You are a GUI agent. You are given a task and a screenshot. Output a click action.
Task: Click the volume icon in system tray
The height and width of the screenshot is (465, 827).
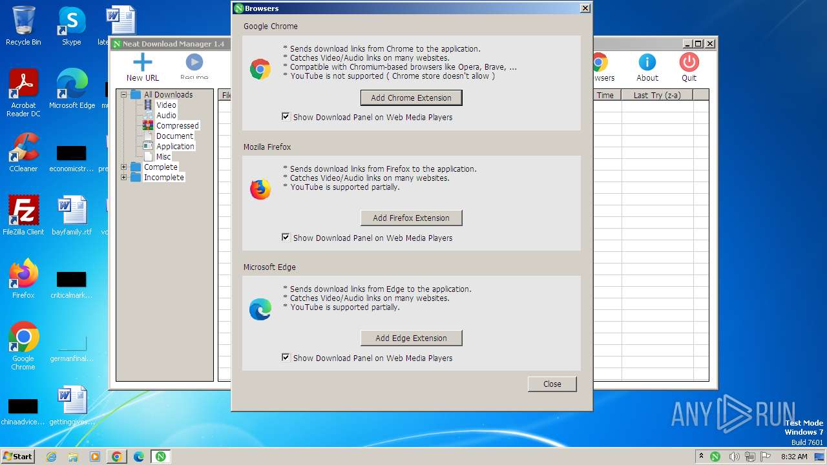point(734,456)
